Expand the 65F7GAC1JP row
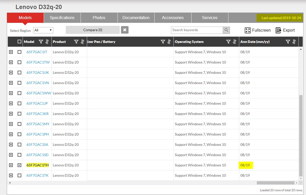Viewport: 306px width, 195px height. click(x=11, y=103)
